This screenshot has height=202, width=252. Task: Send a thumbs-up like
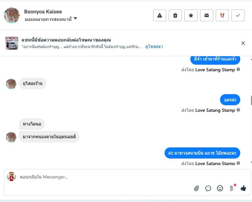pyautogui.click(x=243, y=188)
